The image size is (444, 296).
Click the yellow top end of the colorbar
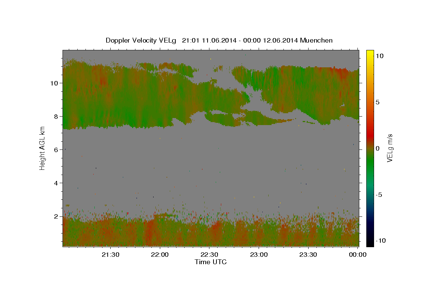pos(370,52)
